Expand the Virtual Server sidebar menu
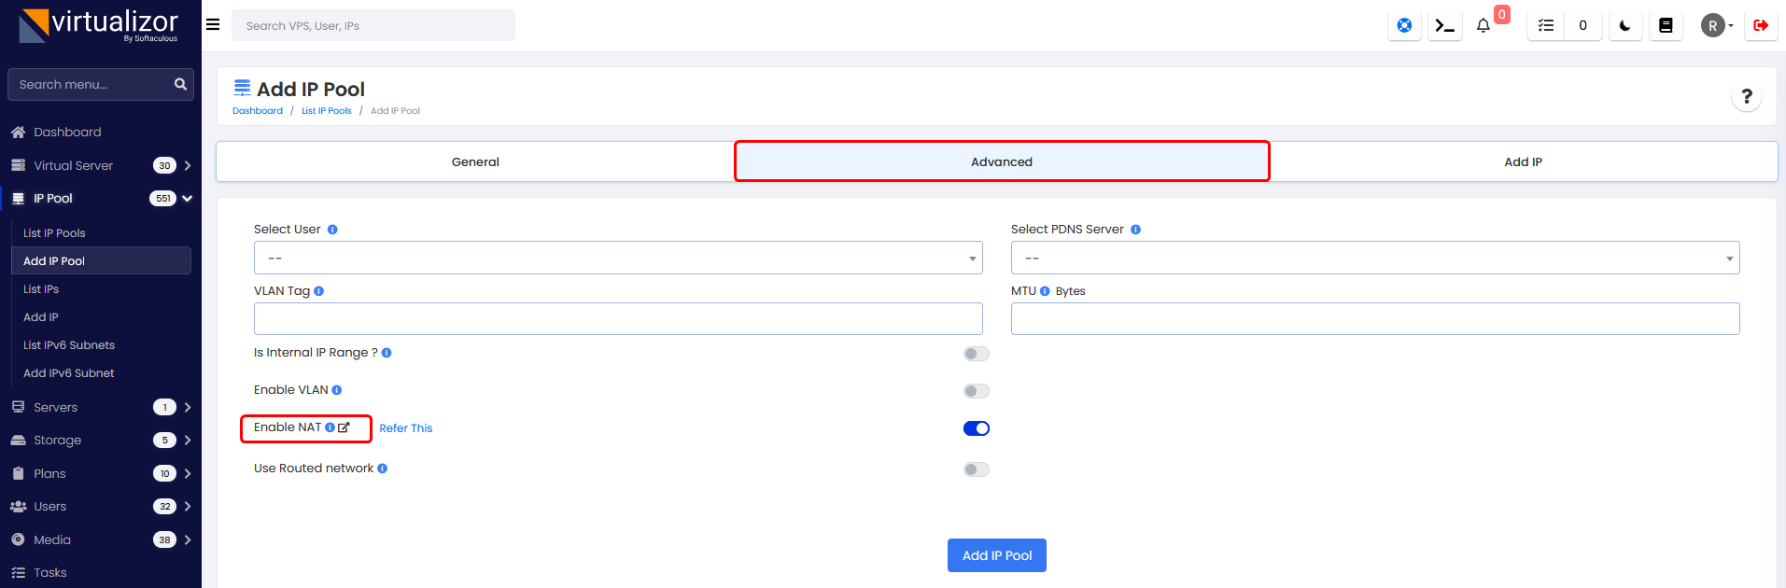 (x=100, y=165)
